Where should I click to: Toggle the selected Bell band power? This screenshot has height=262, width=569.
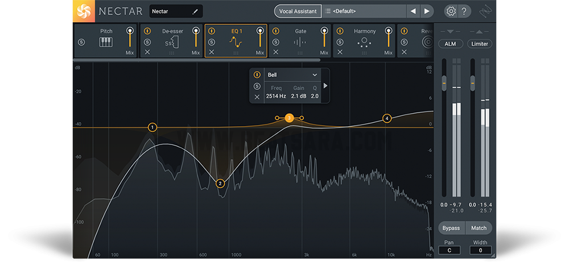(257, 75)
